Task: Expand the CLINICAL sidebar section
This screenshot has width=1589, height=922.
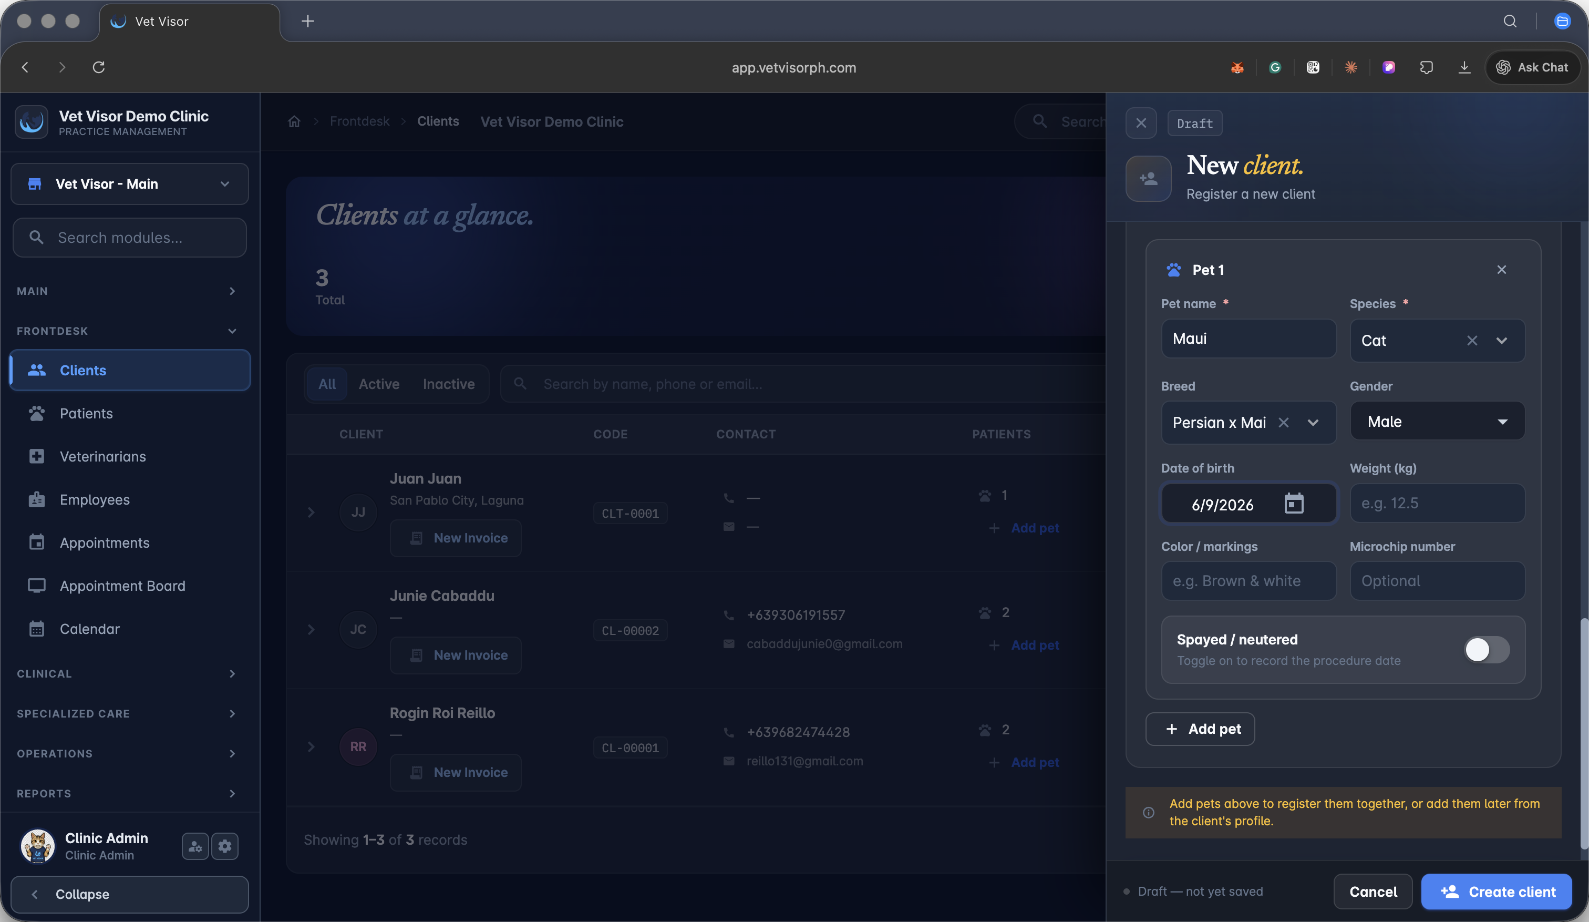Action: (126, 674)
